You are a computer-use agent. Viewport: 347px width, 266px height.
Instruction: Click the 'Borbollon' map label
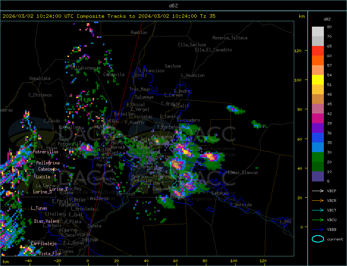pyautogui.click(x=125, y=114)
